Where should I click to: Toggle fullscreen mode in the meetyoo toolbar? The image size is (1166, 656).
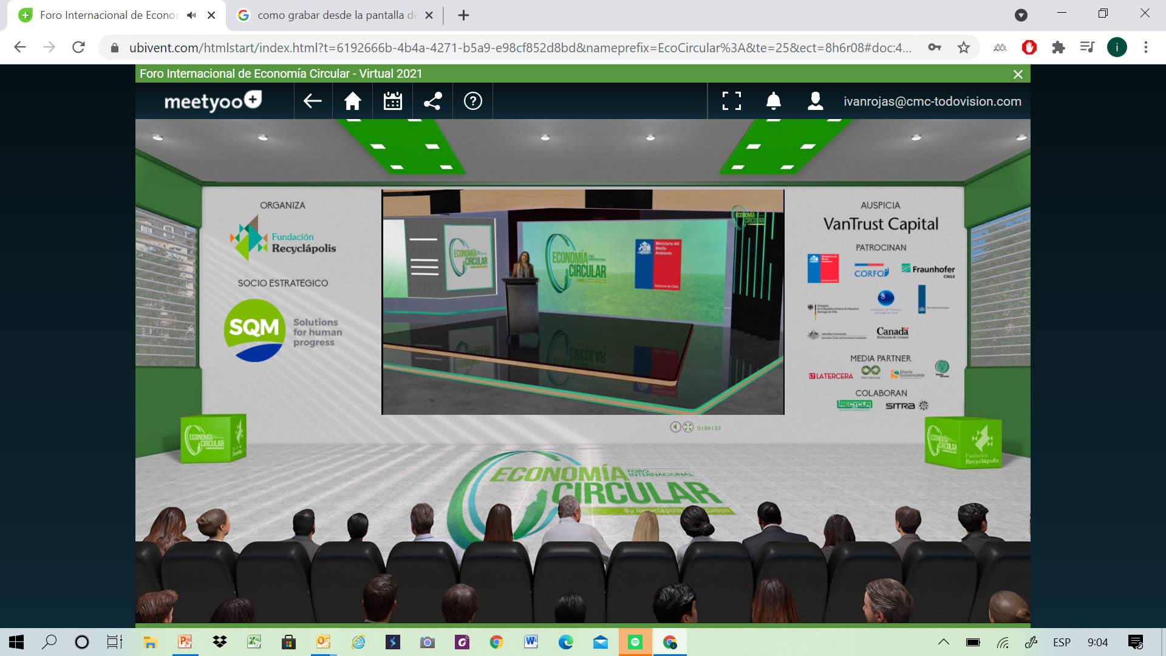coord(732,101)
